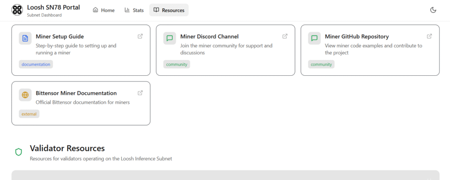Toggle dark mode with the moon icon
Screen dimensions: 450x180
[433, 10]
